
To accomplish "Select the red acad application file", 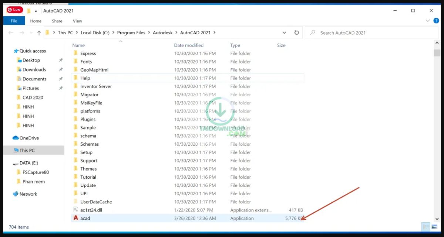I will 85,218.
